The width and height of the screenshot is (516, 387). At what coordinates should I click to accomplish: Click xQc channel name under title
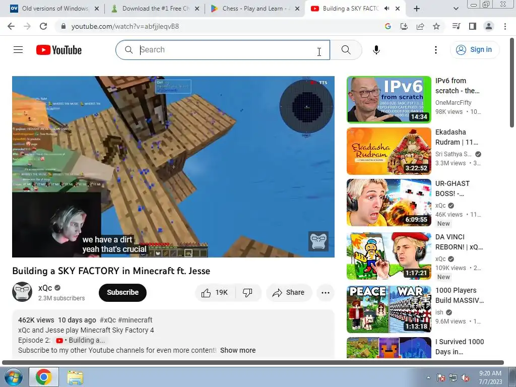click(45, 288)
